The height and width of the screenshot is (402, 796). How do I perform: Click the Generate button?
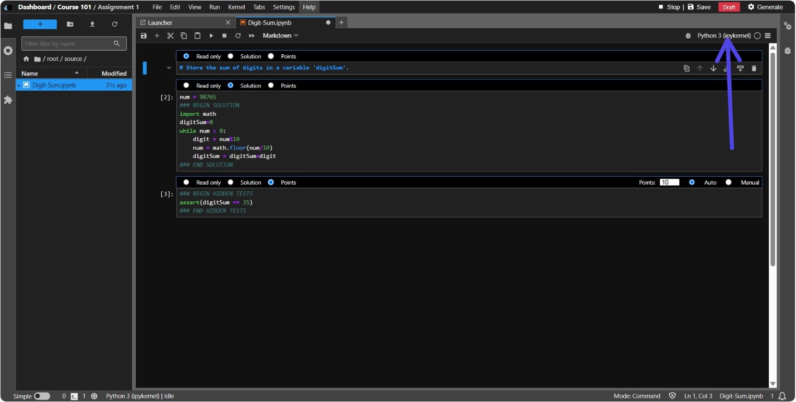pos(765,7)
